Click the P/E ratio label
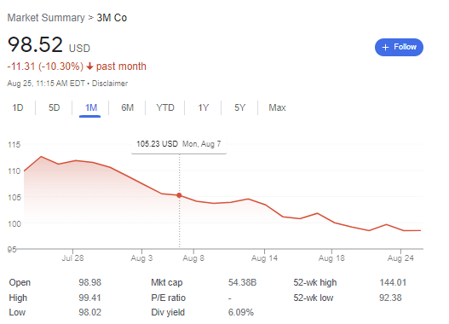The height and width of the screenshot is (324, 449). pos(169,298)
